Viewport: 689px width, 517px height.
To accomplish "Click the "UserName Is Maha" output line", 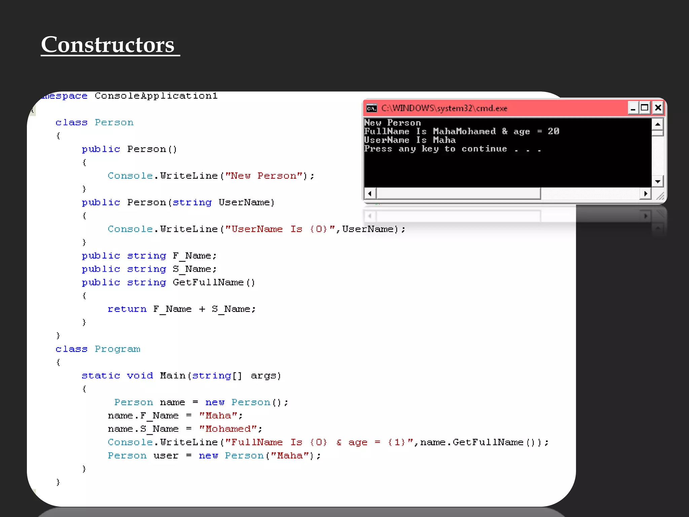I will tap(410, 140).
